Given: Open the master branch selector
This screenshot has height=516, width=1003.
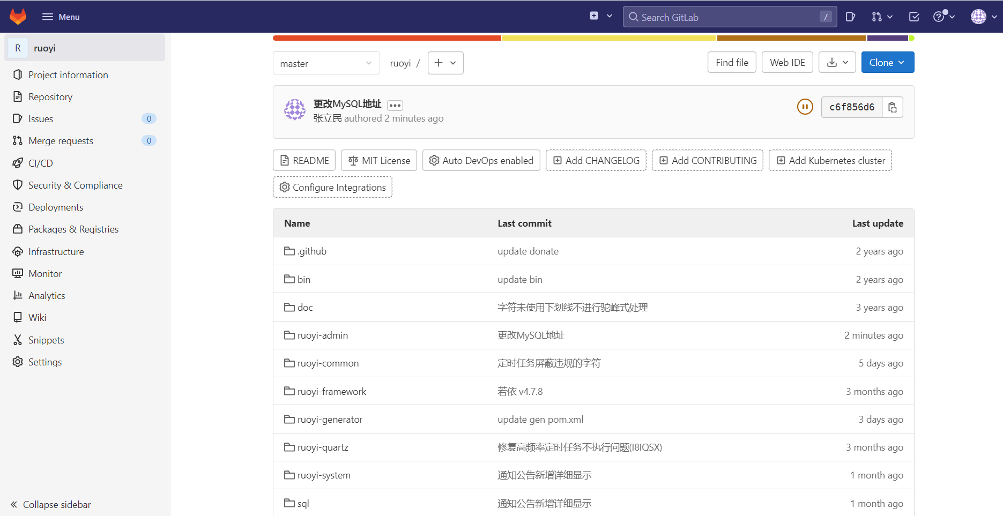Looking at the screenshot, I should tap(326, 63).
